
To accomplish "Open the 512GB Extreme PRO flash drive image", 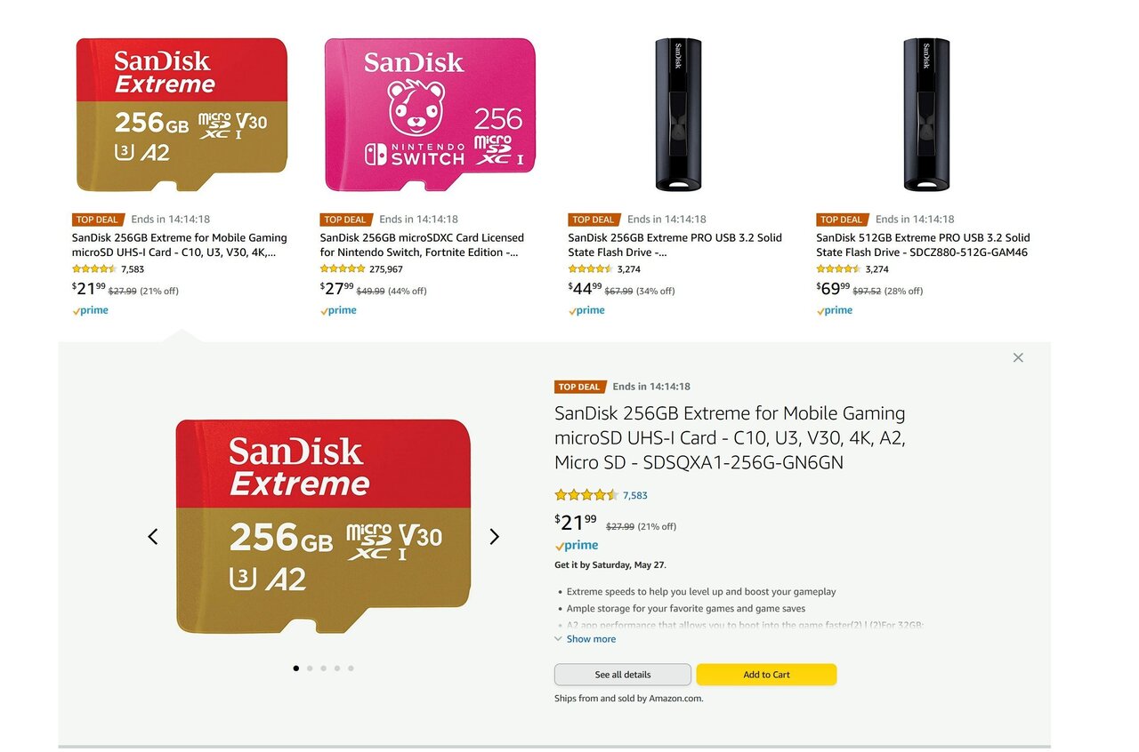I will pos(926,115).
